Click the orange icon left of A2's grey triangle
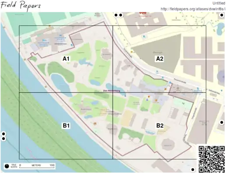The height and width of the screenshot is (175, 227). pos(131,52)
